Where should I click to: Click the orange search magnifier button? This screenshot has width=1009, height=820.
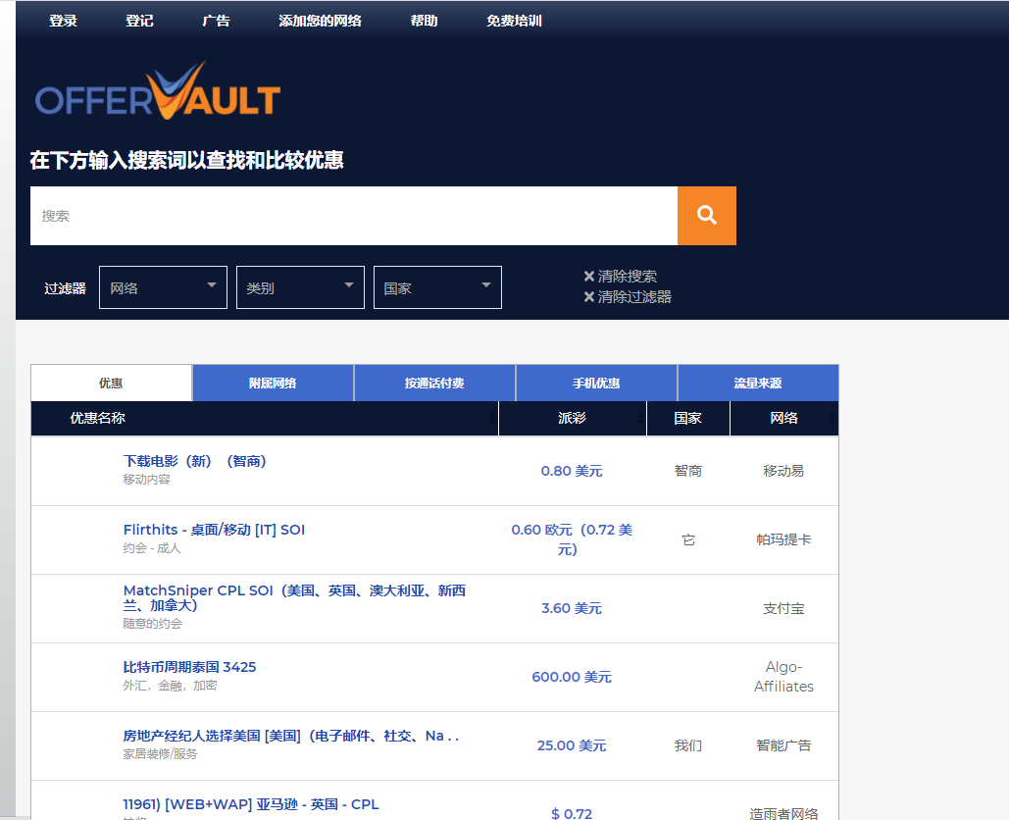[x=706, y=216]
